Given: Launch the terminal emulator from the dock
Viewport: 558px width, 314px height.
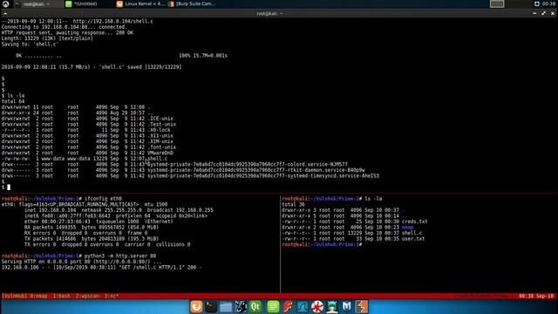Looking at the screenshot, I should (211, 306).
